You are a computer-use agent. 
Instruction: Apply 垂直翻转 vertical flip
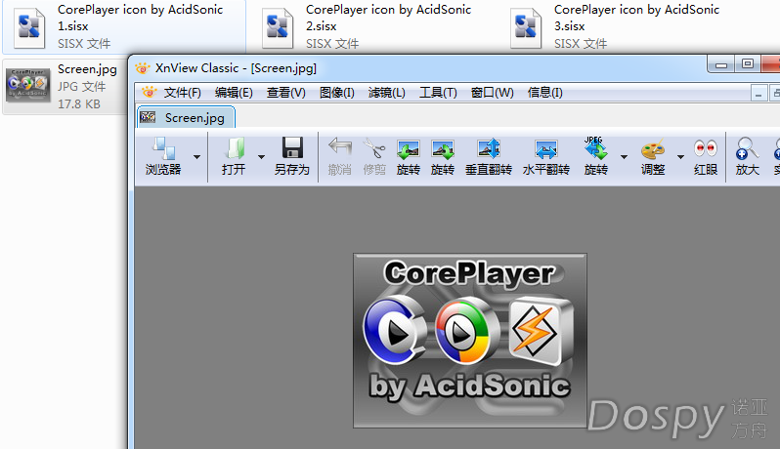coord(489,157)
